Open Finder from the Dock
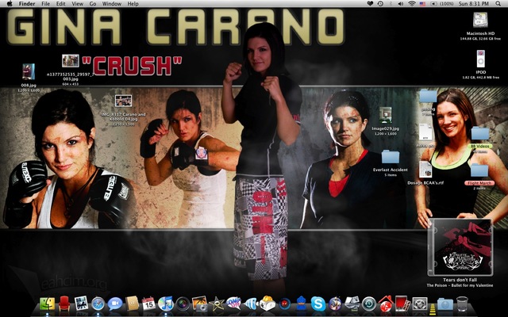Viewport: 508px width, 317px height. pos(48,304)
